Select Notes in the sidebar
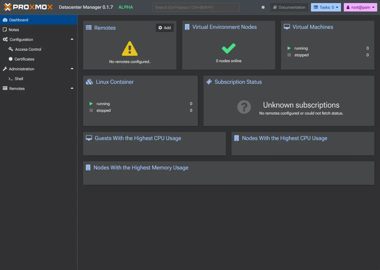The image size is (380, 270). click(14, 30)
